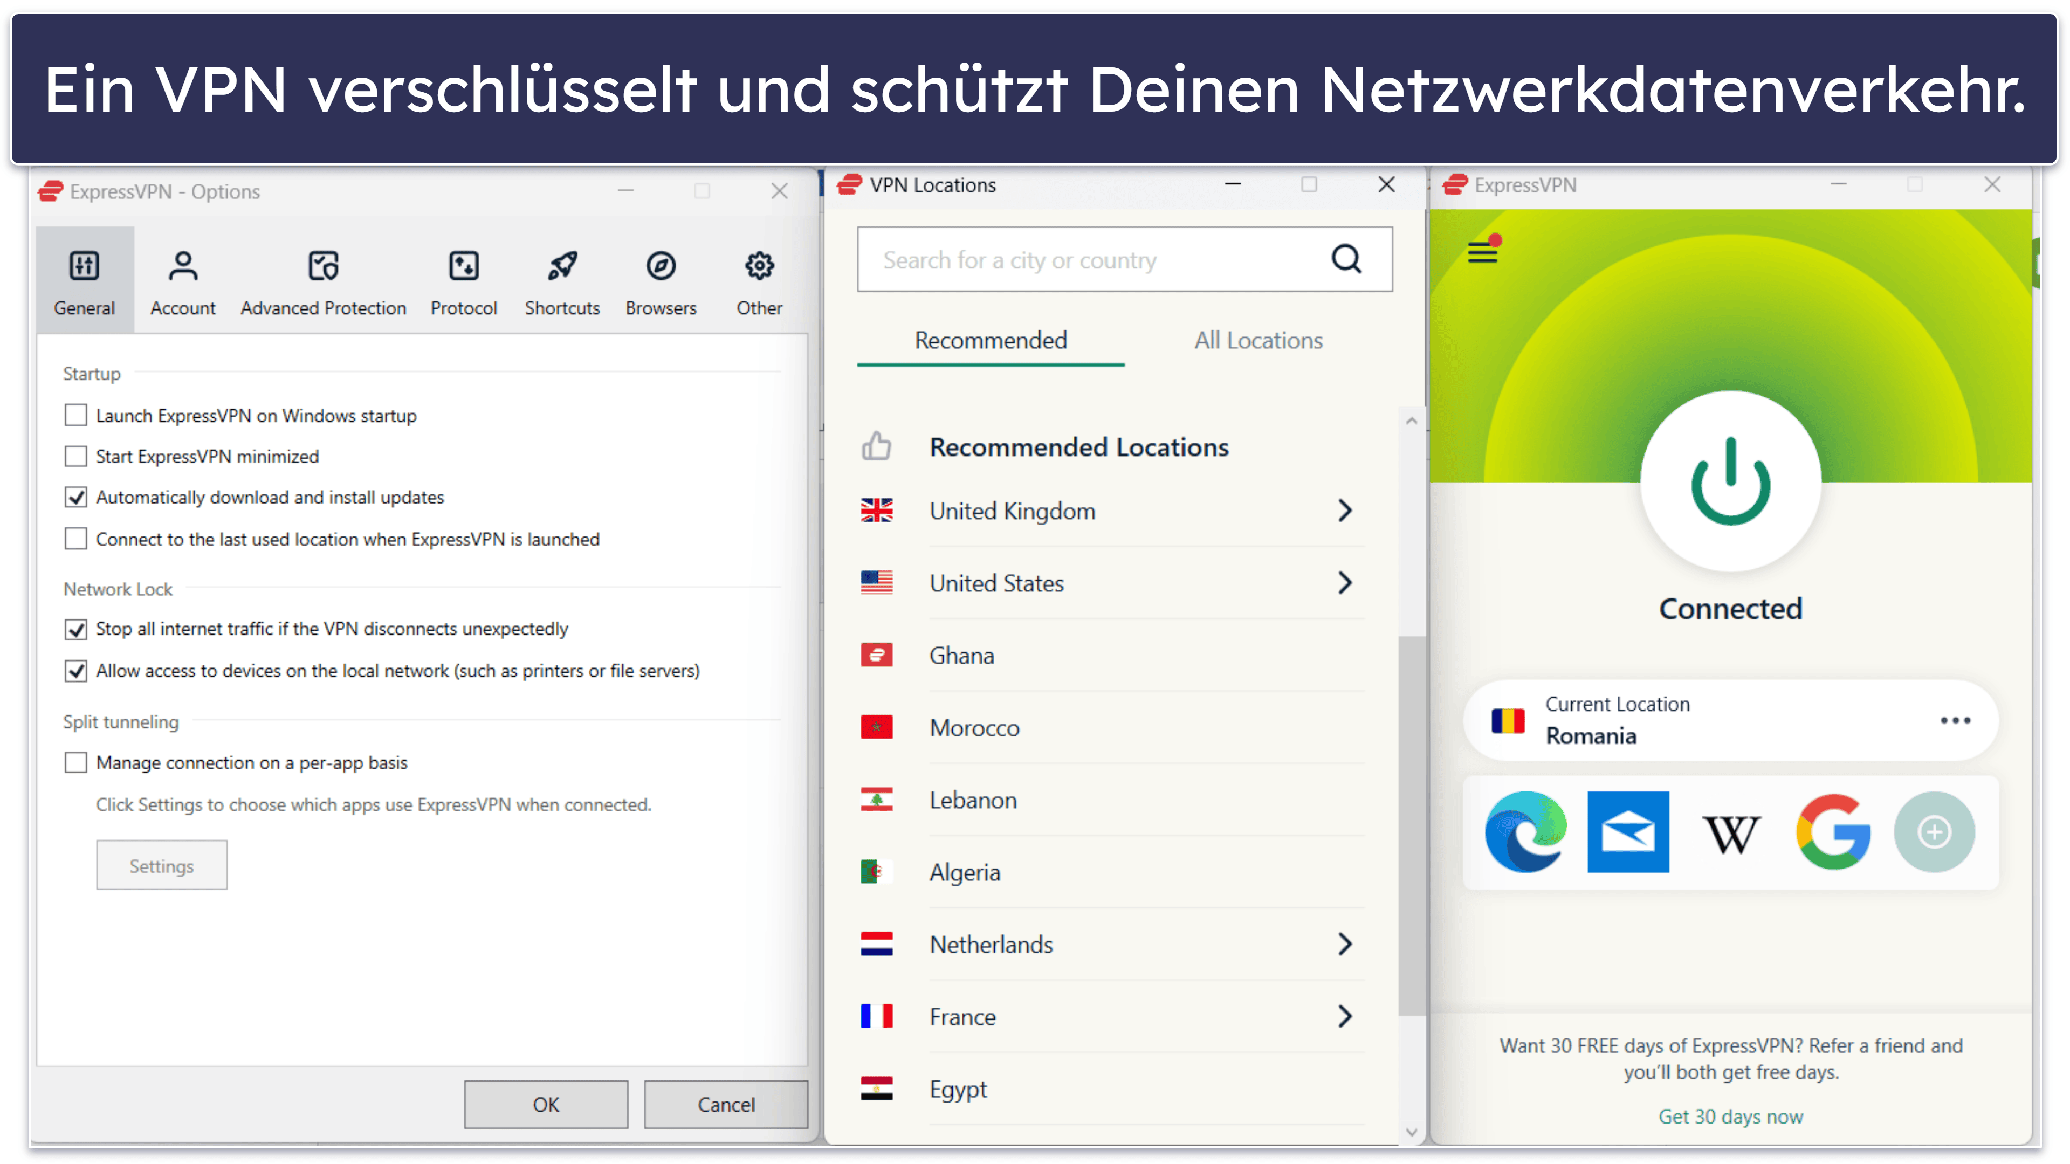Screen dimensions: 2070x1164
Task: Toggle stop all internet traffic checkbox
Action: click(x=75, y=629)
